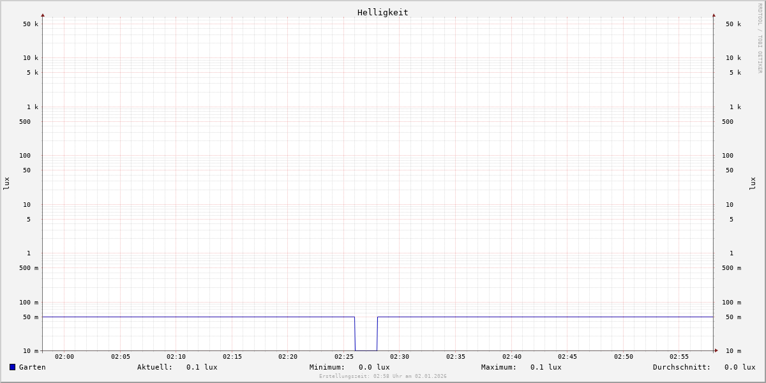Click the red arrow atop the right y-axis
Image resolution: width=766 pixels, height=383 pixels.
click(714, 15)
